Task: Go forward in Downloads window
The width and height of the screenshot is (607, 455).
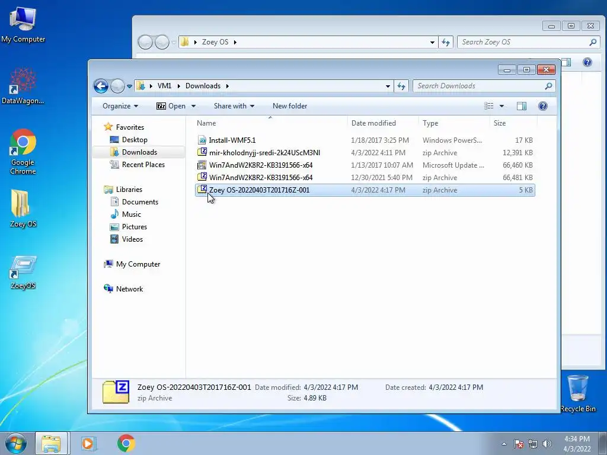Action: point(117,86)
